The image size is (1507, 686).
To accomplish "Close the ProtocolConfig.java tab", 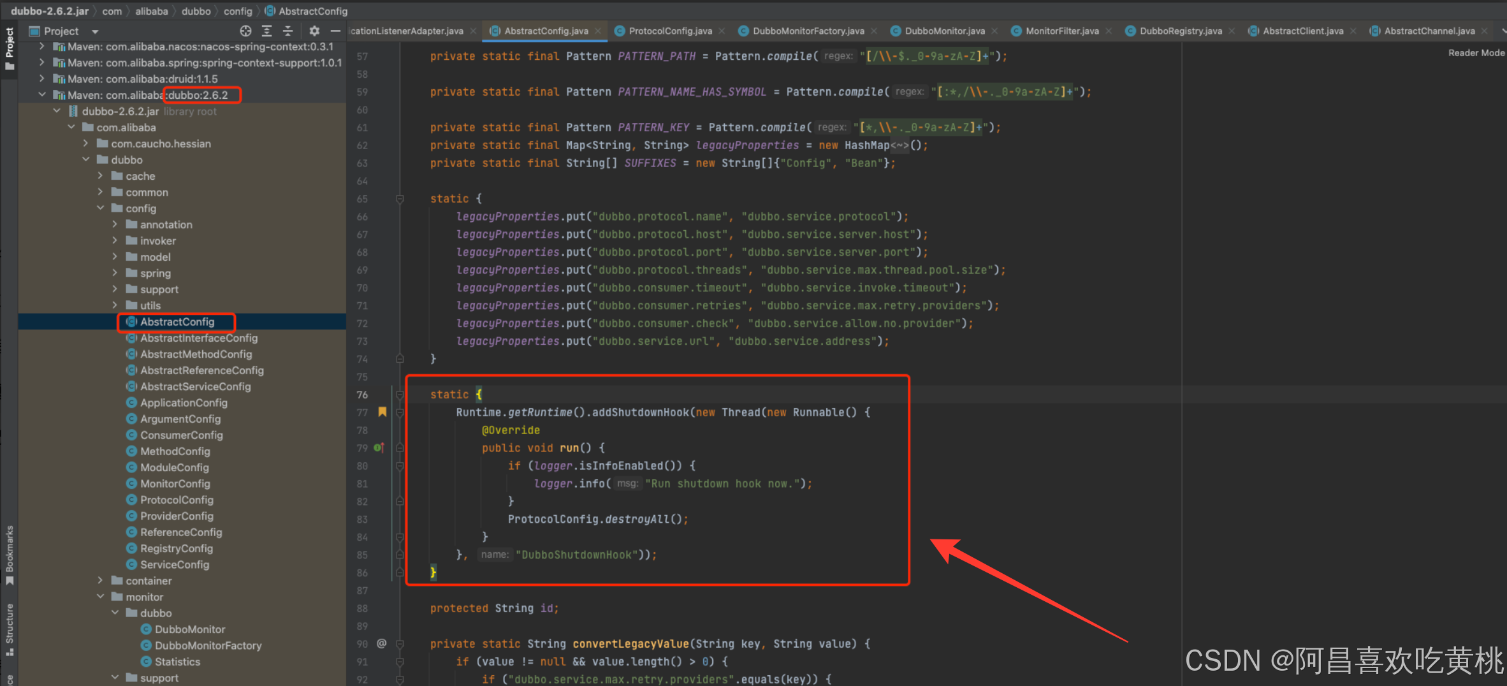I will point(722,31).
